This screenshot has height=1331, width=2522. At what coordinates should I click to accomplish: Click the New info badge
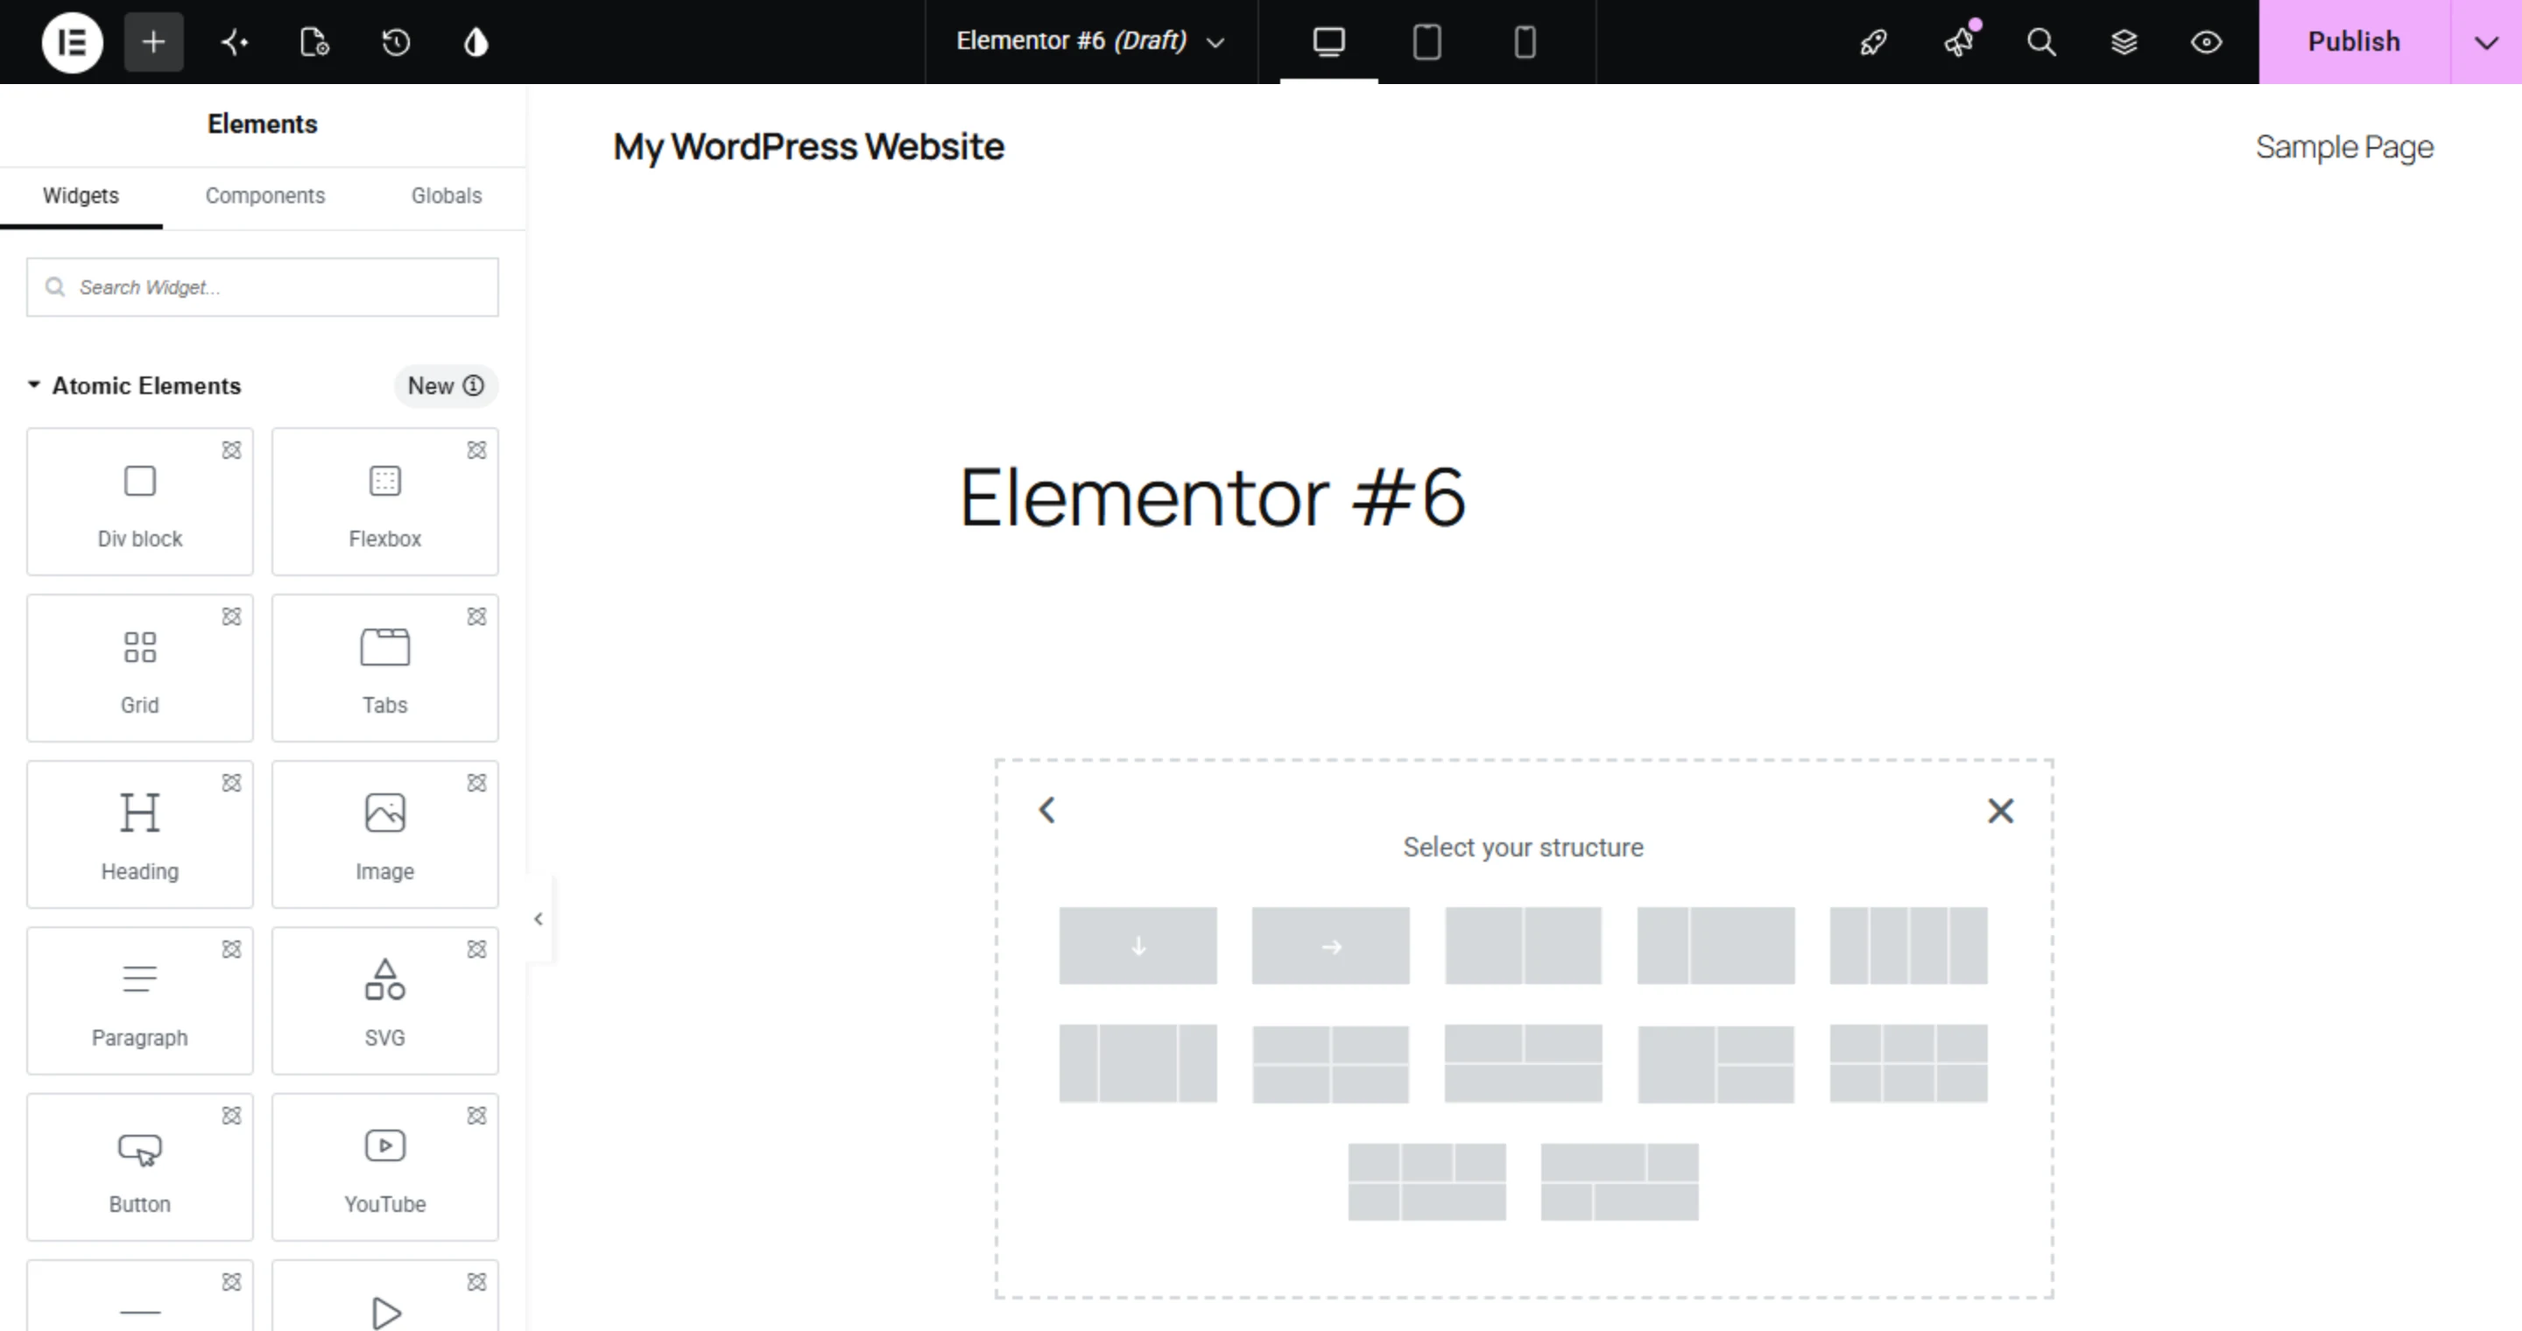coord(447,385)
